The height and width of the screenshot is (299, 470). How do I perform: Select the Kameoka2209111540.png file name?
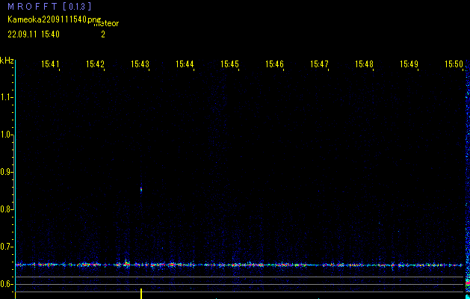pos(55,19)
